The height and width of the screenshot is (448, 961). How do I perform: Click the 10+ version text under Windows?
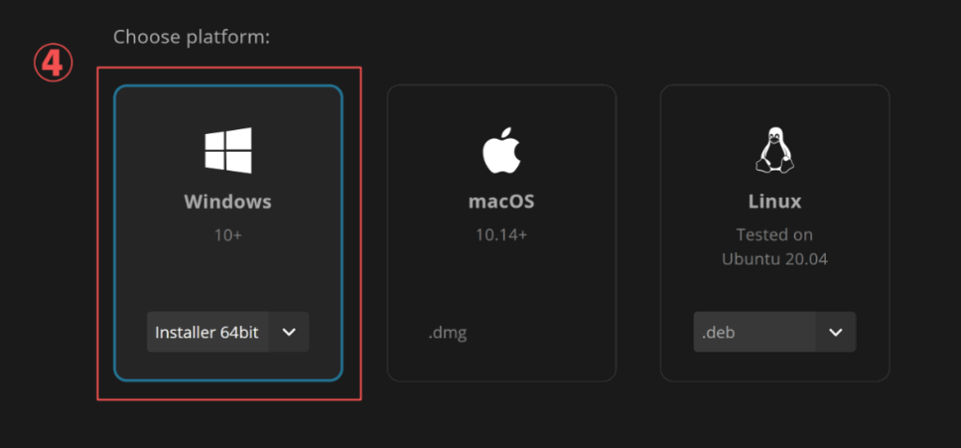coord(228,234)
